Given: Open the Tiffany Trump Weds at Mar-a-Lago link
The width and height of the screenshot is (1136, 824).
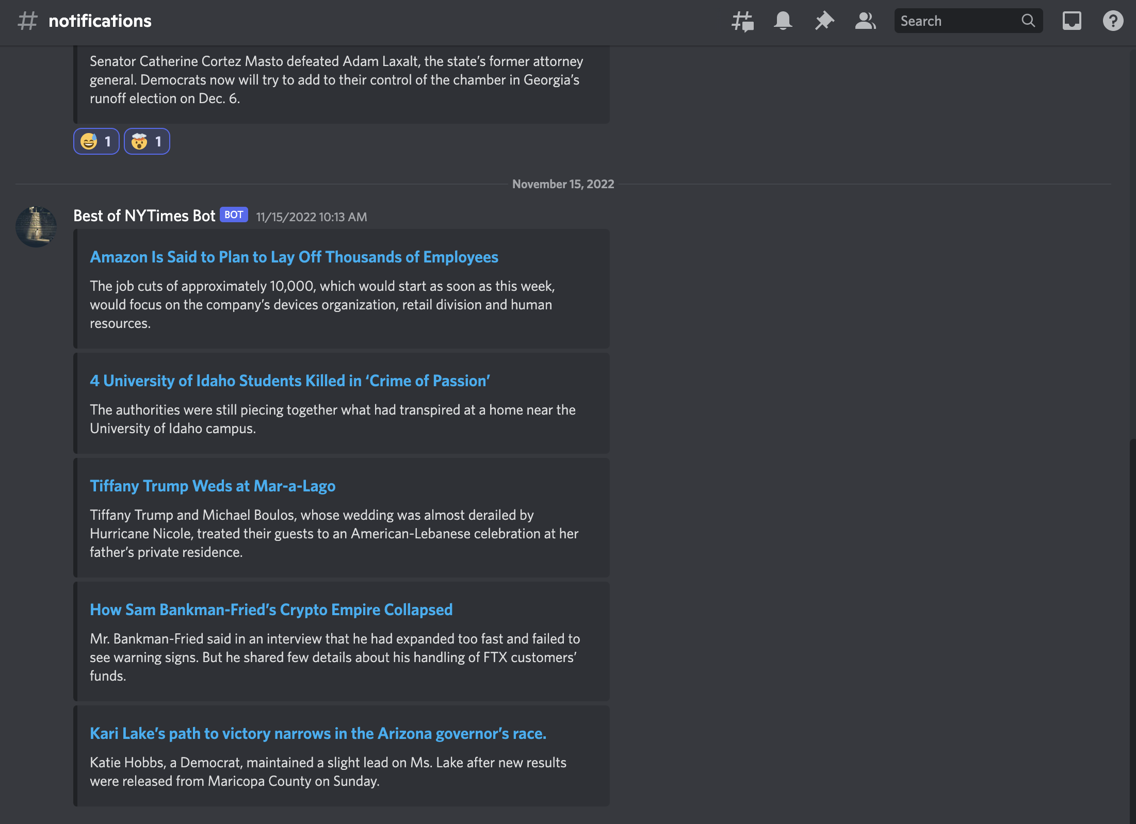Looking at the screenshot, I should [213, 486].
